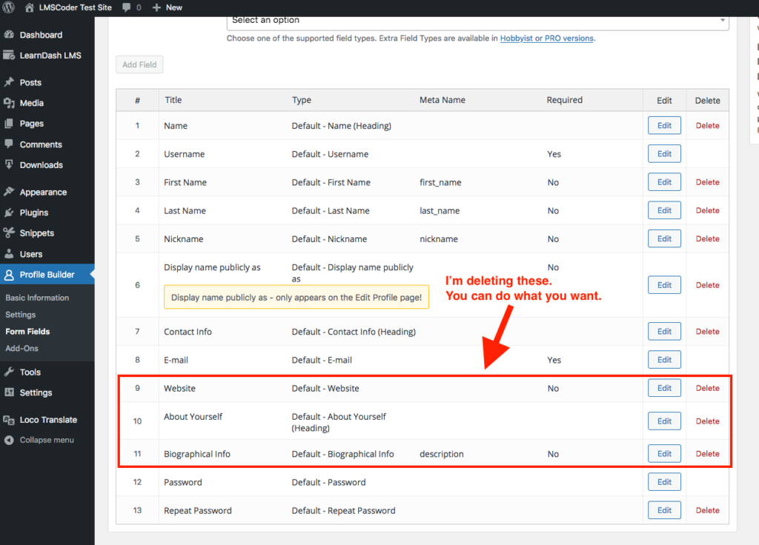This screenshot has height=545, width=759.
Task: Open Media library icon in sidebar
Action: click(9, 103)
